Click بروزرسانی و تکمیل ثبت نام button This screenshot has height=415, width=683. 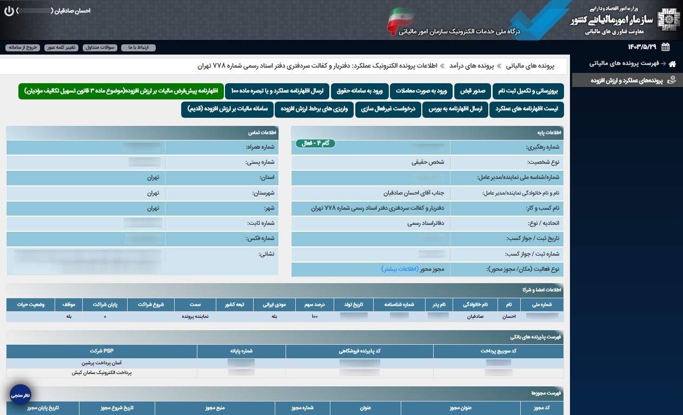tap(529, 91)
